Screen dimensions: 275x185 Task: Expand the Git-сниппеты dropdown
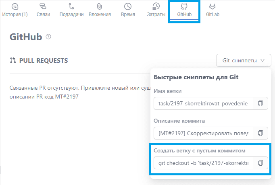click(x=244, y=60)
